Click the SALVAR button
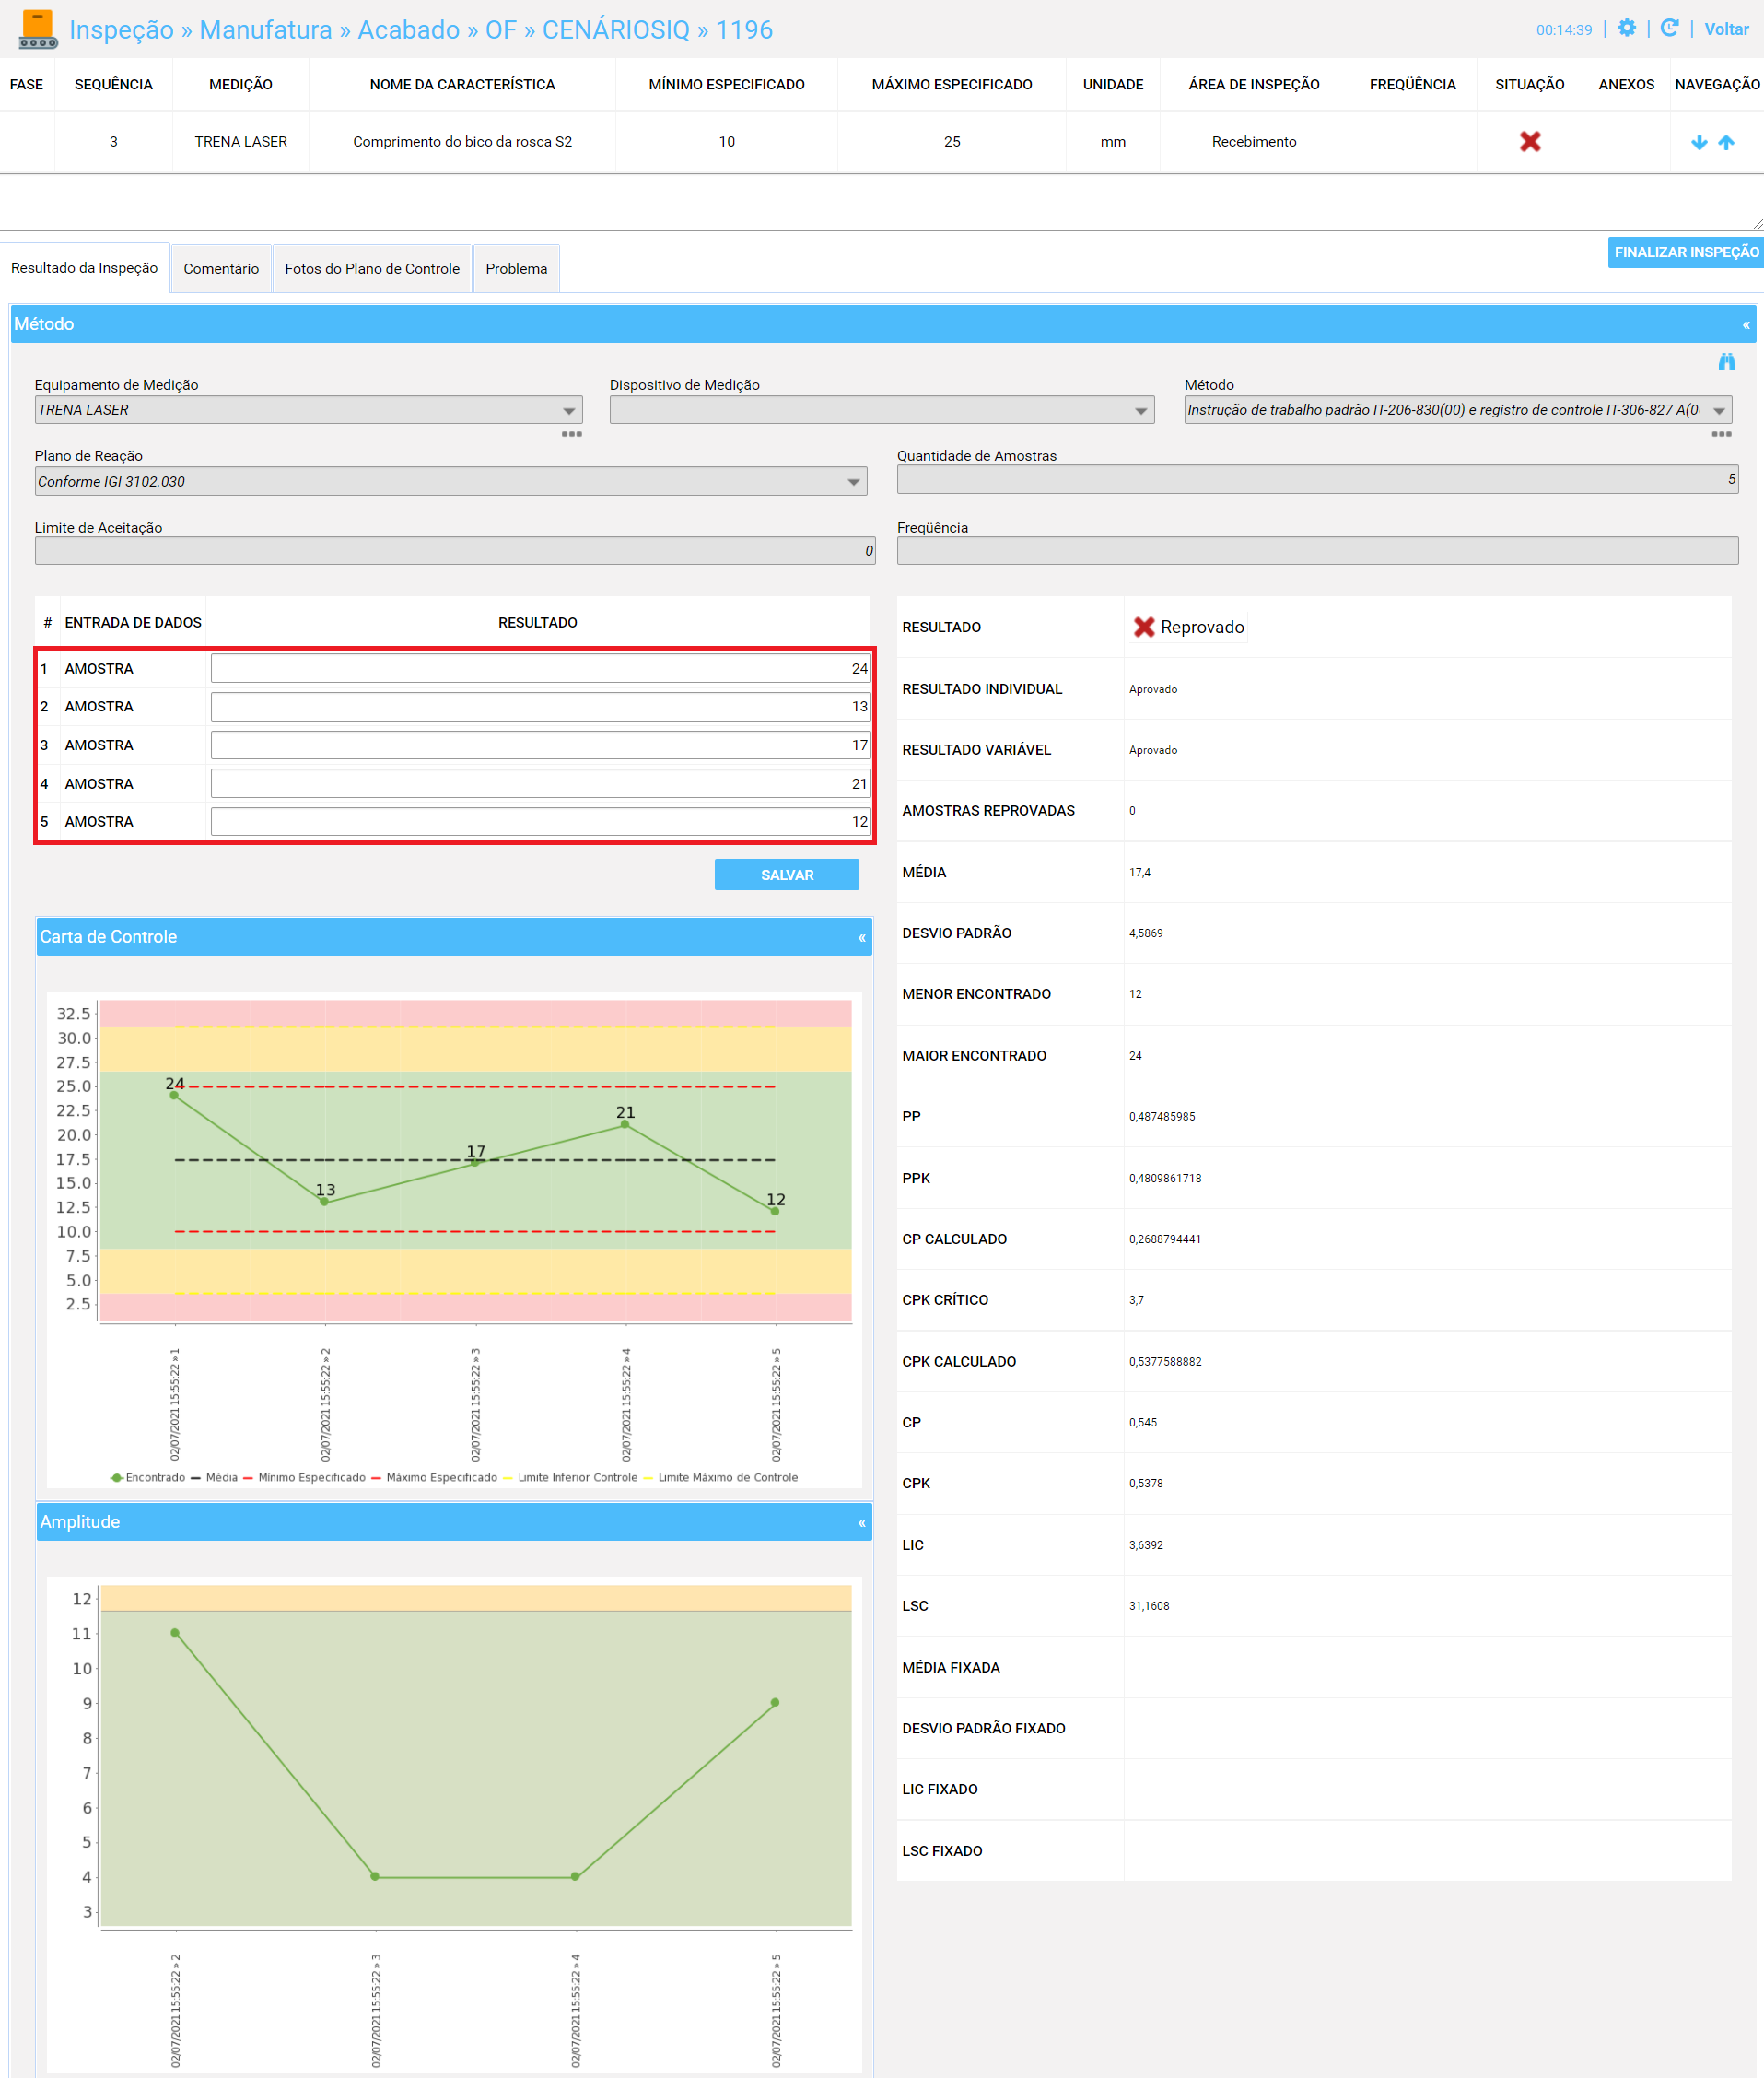 (787, 875)
